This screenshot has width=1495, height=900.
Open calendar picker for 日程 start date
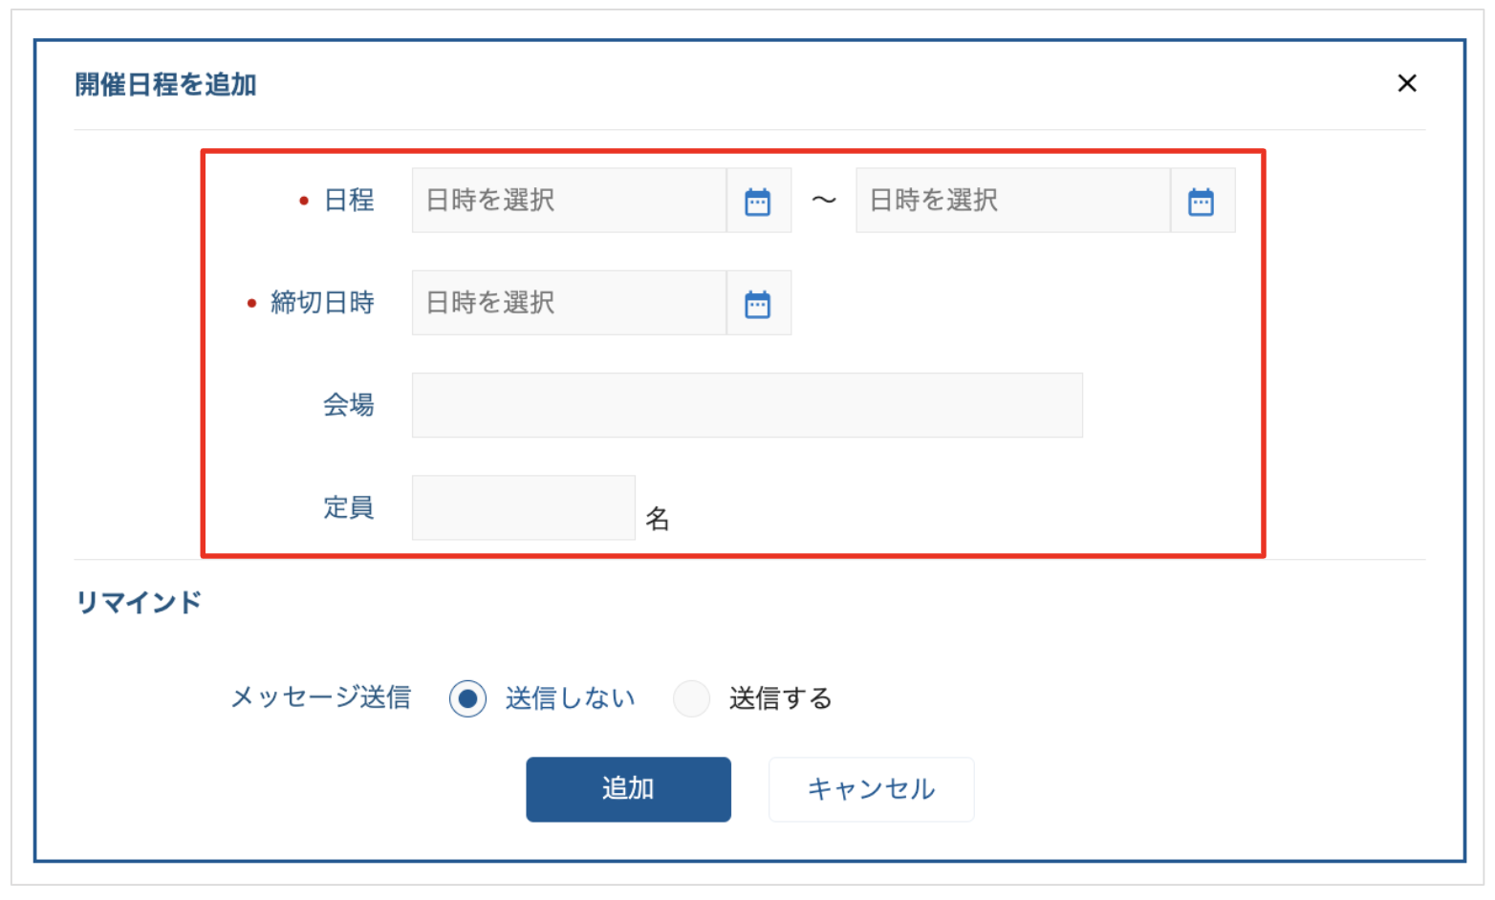pyautogui.click(x=758, y=201)
